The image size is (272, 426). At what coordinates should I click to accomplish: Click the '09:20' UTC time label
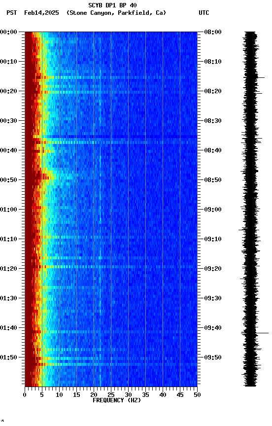click(x=213, y=269)
